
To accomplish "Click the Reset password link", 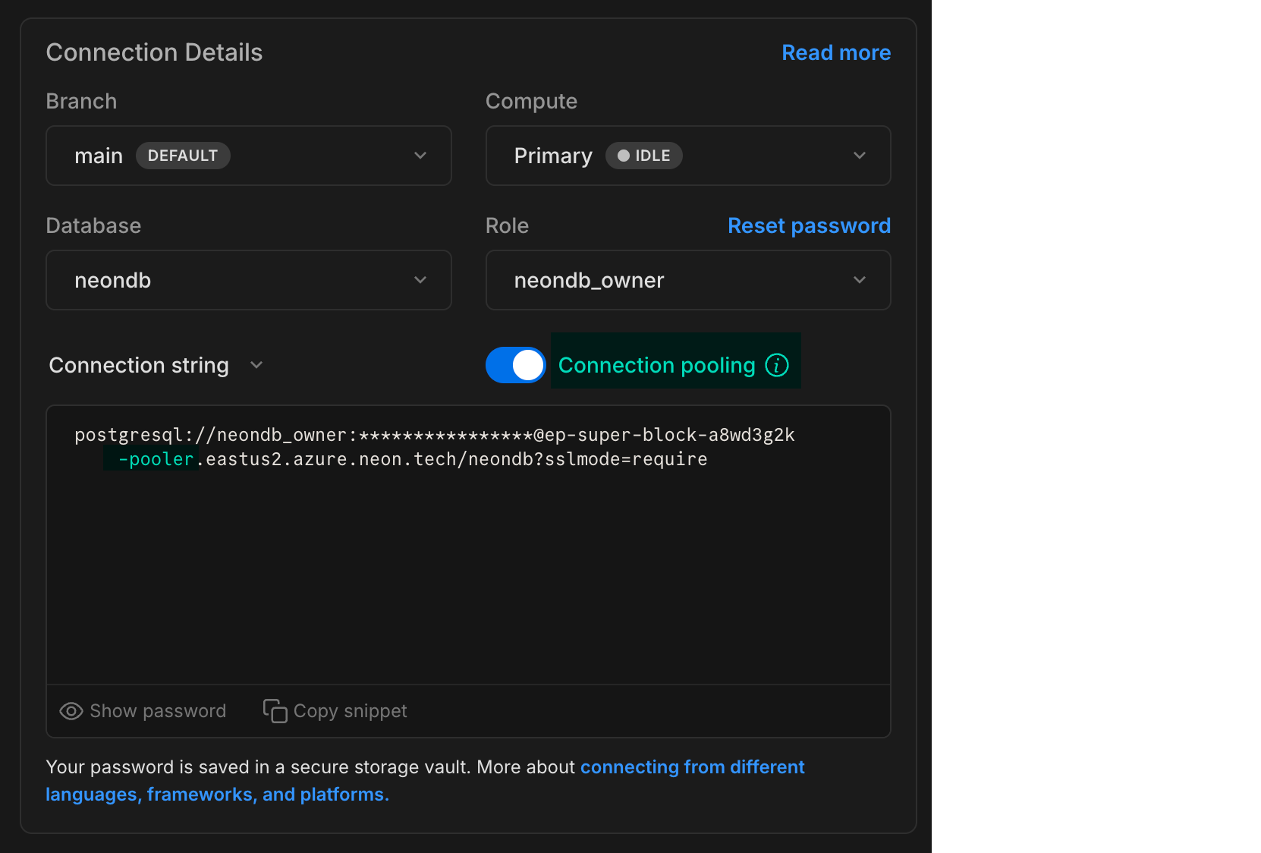I will tap(809, 225).
